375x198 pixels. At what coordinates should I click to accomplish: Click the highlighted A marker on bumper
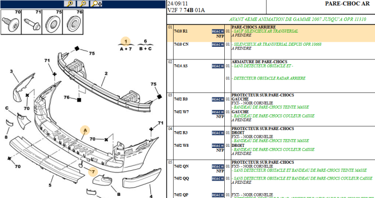pos(85,130)
